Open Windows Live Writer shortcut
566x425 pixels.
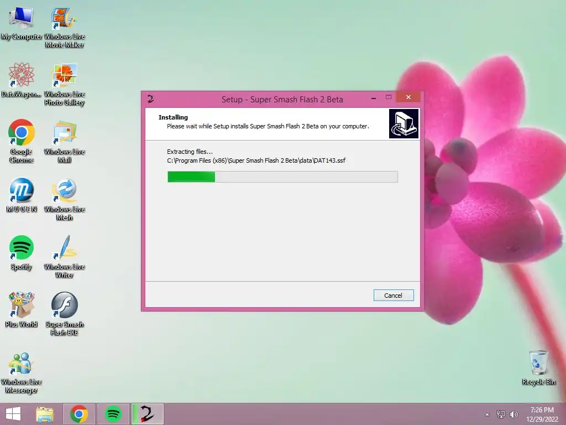point(64,257)
